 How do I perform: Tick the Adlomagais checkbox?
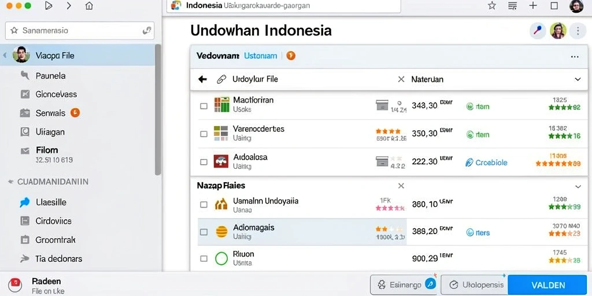(x=203, y=232)
